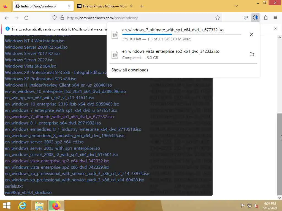Go back with the back arrow button
Screen dimensions: 282x211
(x=7, y=18)
